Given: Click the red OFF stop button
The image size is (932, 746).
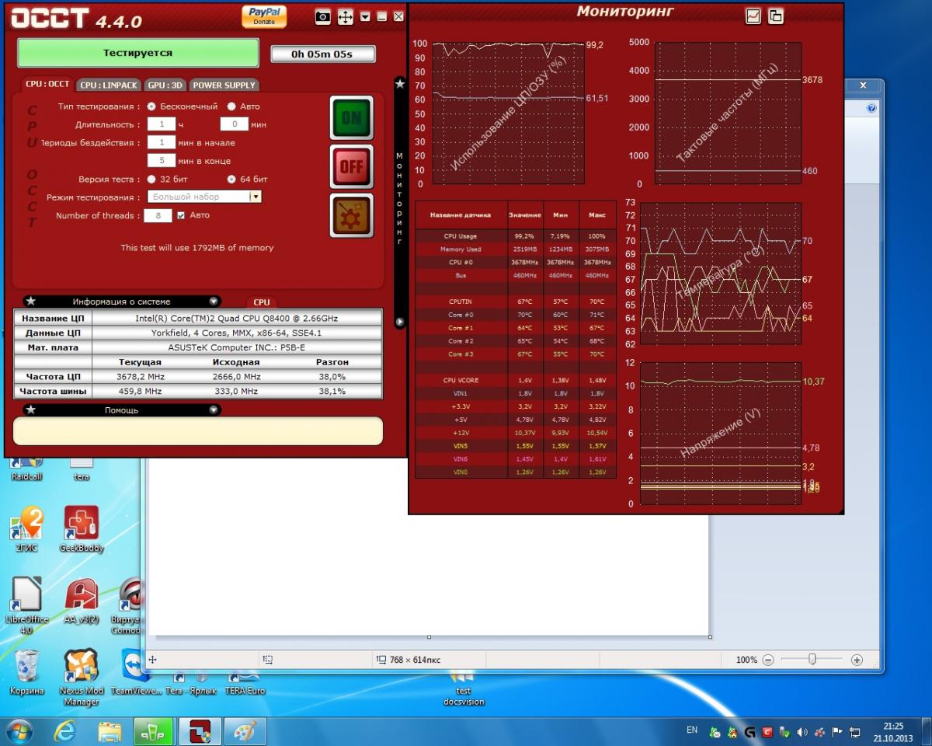Looking at the screenshot, I should tap(351, 166).
